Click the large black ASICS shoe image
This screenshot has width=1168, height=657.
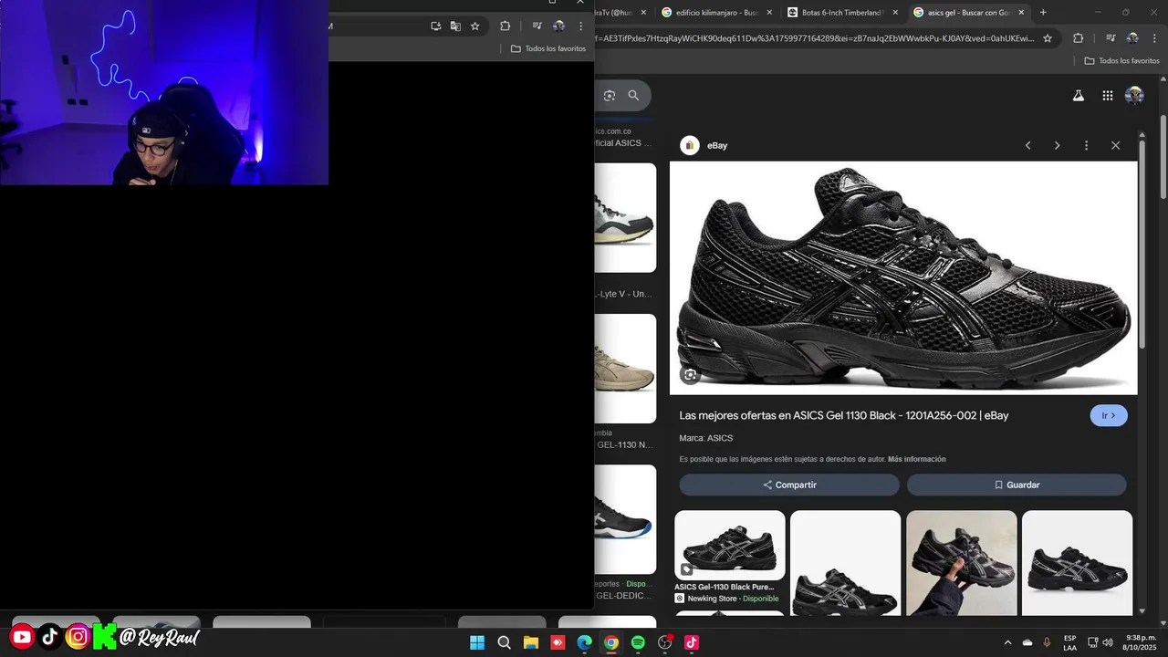pos(903,278)
